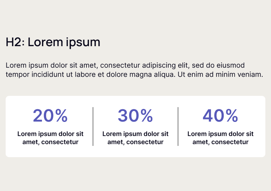The width and height of the screenshot is (271, 191).
Task: Click the caption below the 20% figure
Action: pos(50,138)
